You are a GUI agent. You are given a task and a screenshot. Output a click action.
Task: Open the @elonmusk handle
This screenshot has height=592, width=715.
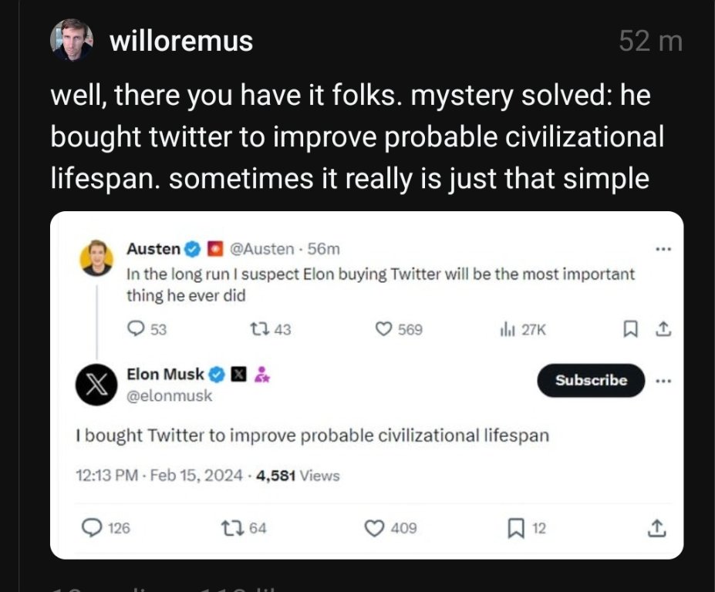(x=169, y=395)
